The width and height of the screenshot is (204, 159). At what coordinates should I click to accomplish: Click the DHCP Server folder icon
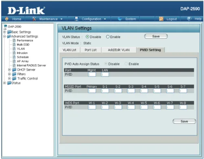click(x=14, y=70)
